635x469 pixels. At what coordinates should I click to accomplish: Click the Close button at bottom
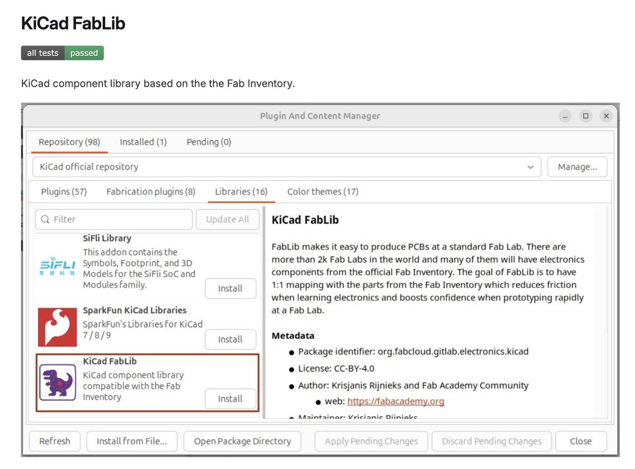[581, 441]
